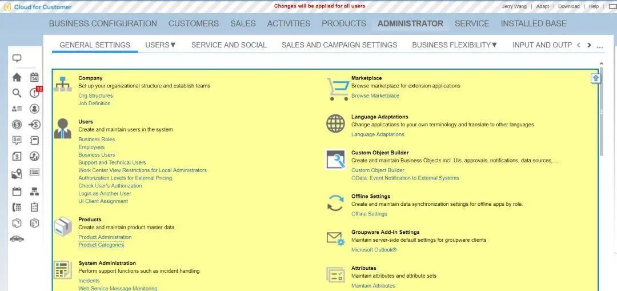617x291 pixels.
Task: Switch to PRODUCTS work center
Action: (344, 23)
